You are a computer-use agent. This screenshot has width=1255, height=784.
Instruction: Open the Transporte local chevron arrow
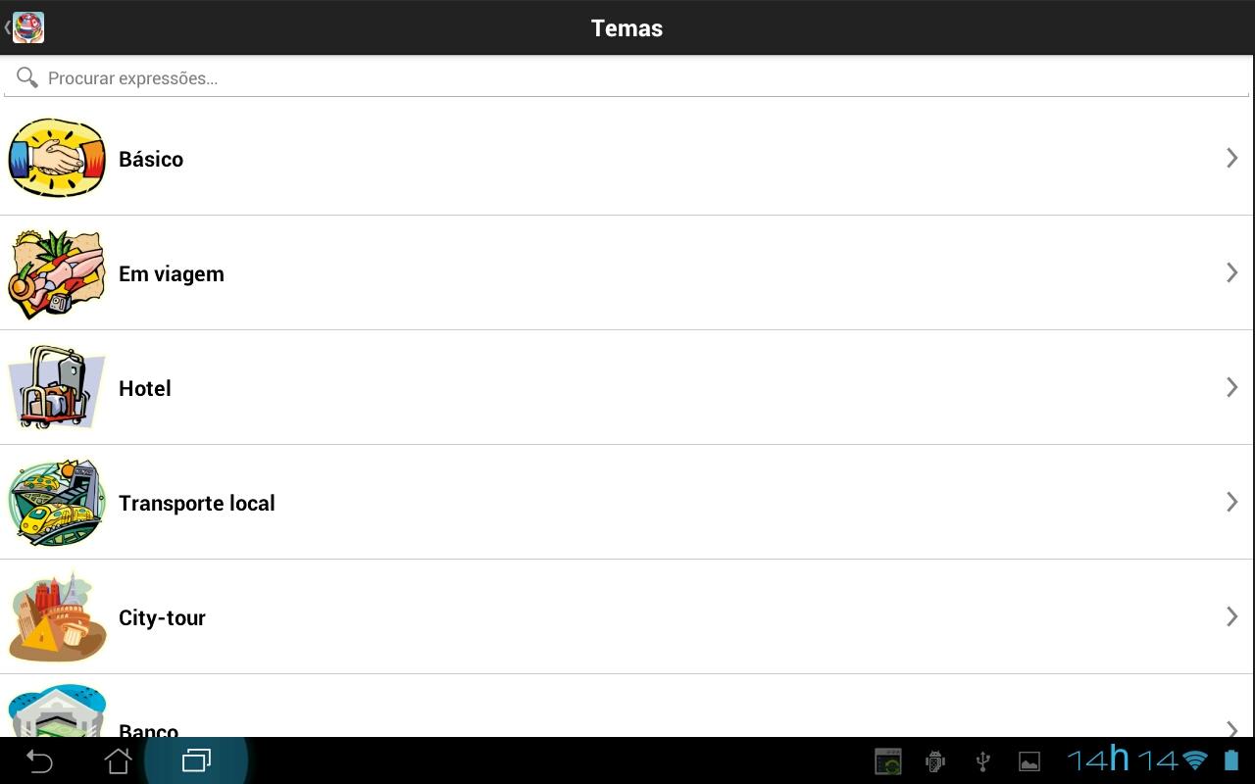pyautogui.click(x=1232, y=502)
